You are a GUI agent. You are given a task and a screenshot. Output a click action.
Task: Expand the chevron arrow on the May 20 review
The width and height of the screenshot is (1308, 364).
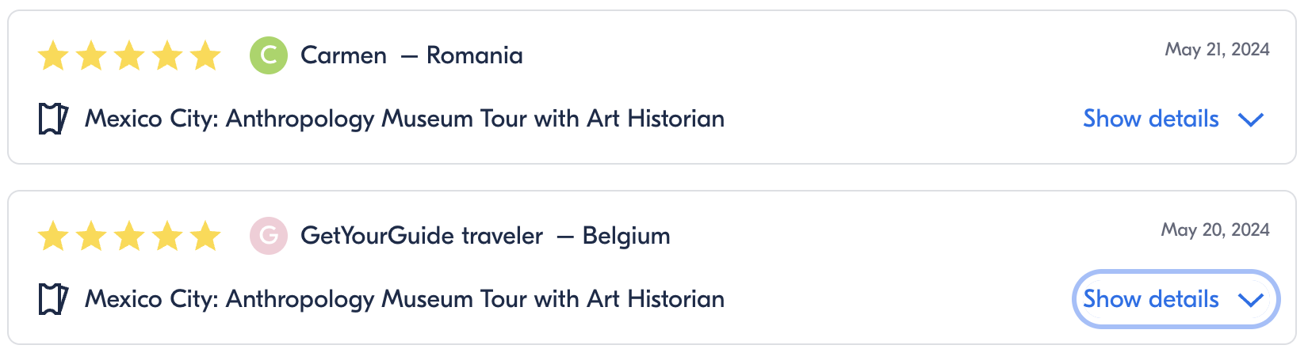click(1250, 300)
